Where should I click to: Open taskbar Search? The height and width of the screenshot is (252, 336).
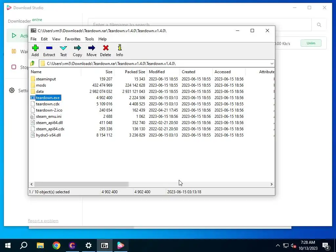point(24,245)
